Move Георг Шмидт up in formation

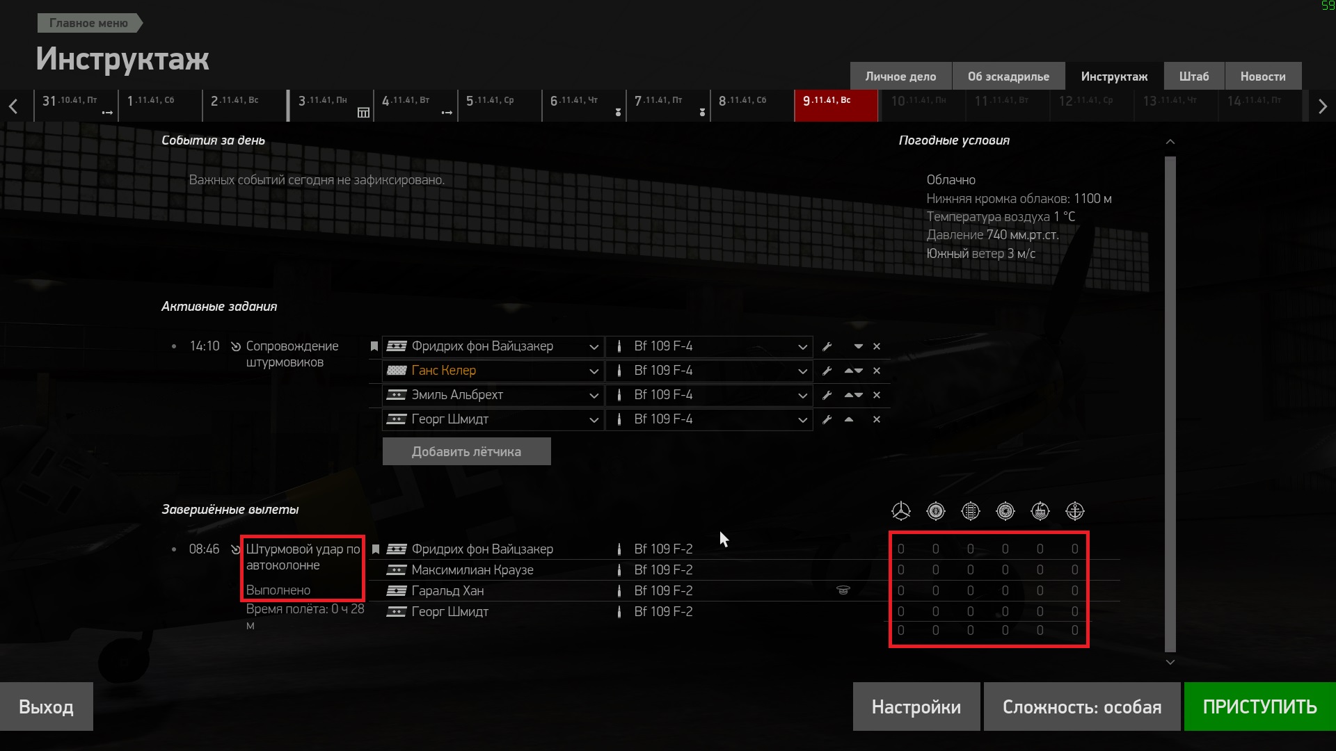[x=849, y=419]
